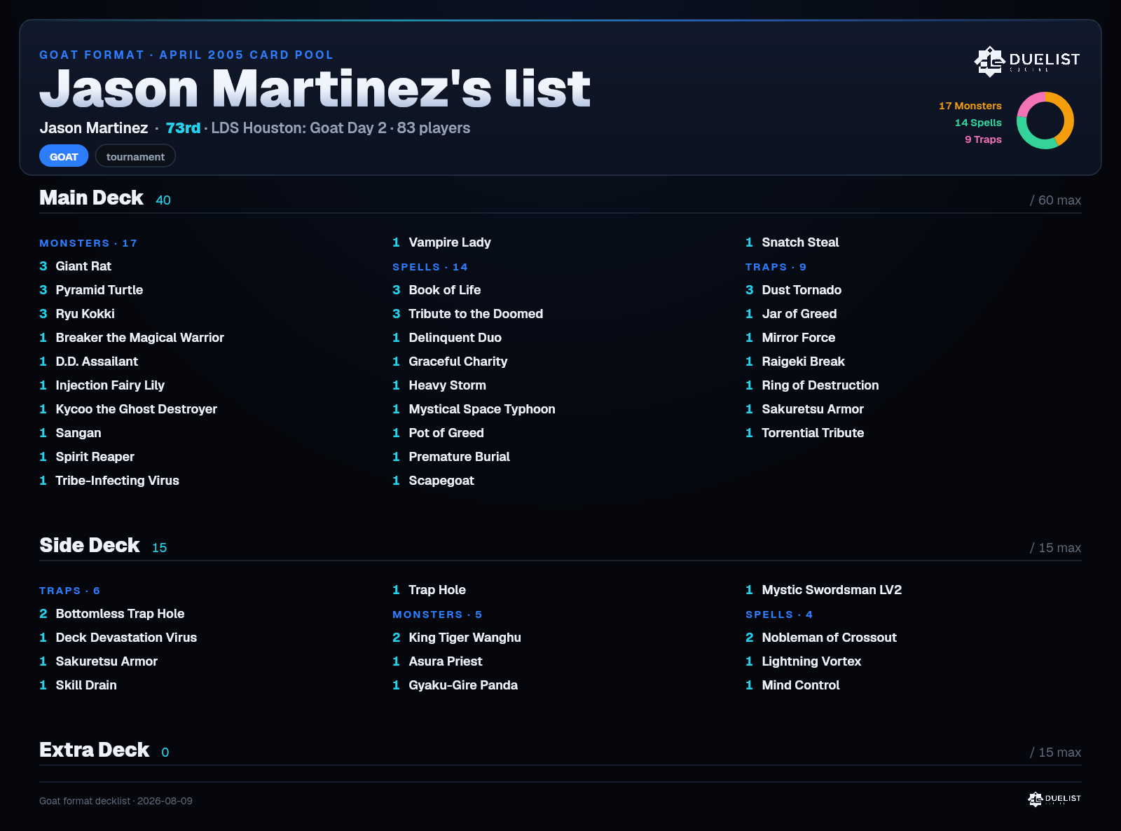Expand the main deck SPELLS · 14 group

[430, 267]
